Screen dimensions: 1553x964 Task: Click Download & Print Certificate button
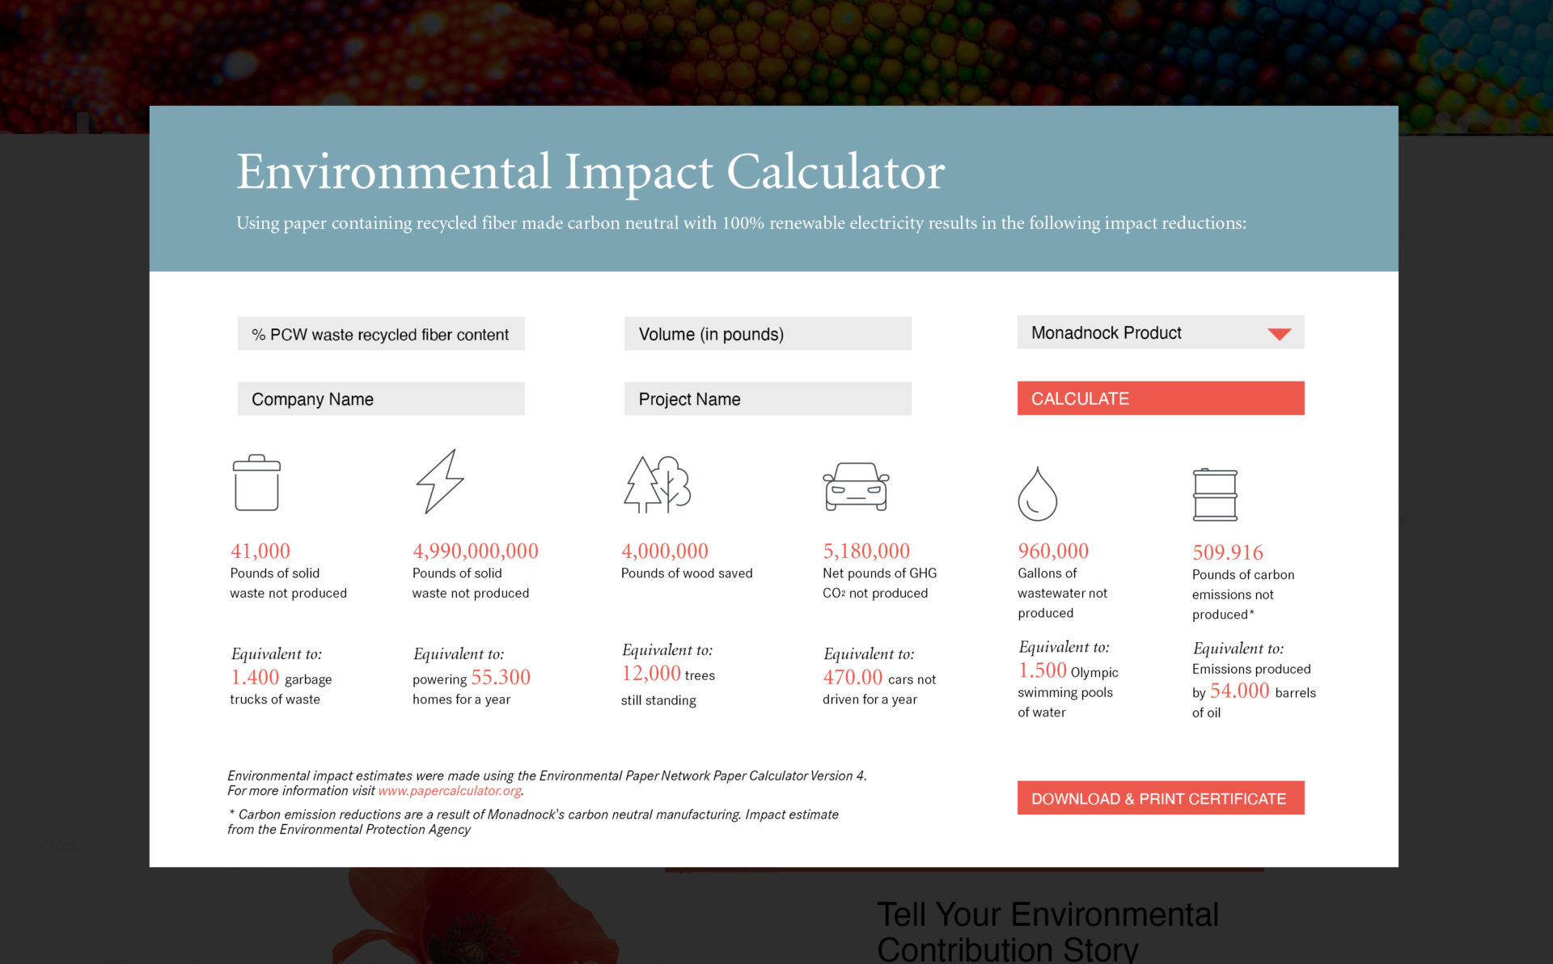pyautogui.click(x=1161, y=798)
